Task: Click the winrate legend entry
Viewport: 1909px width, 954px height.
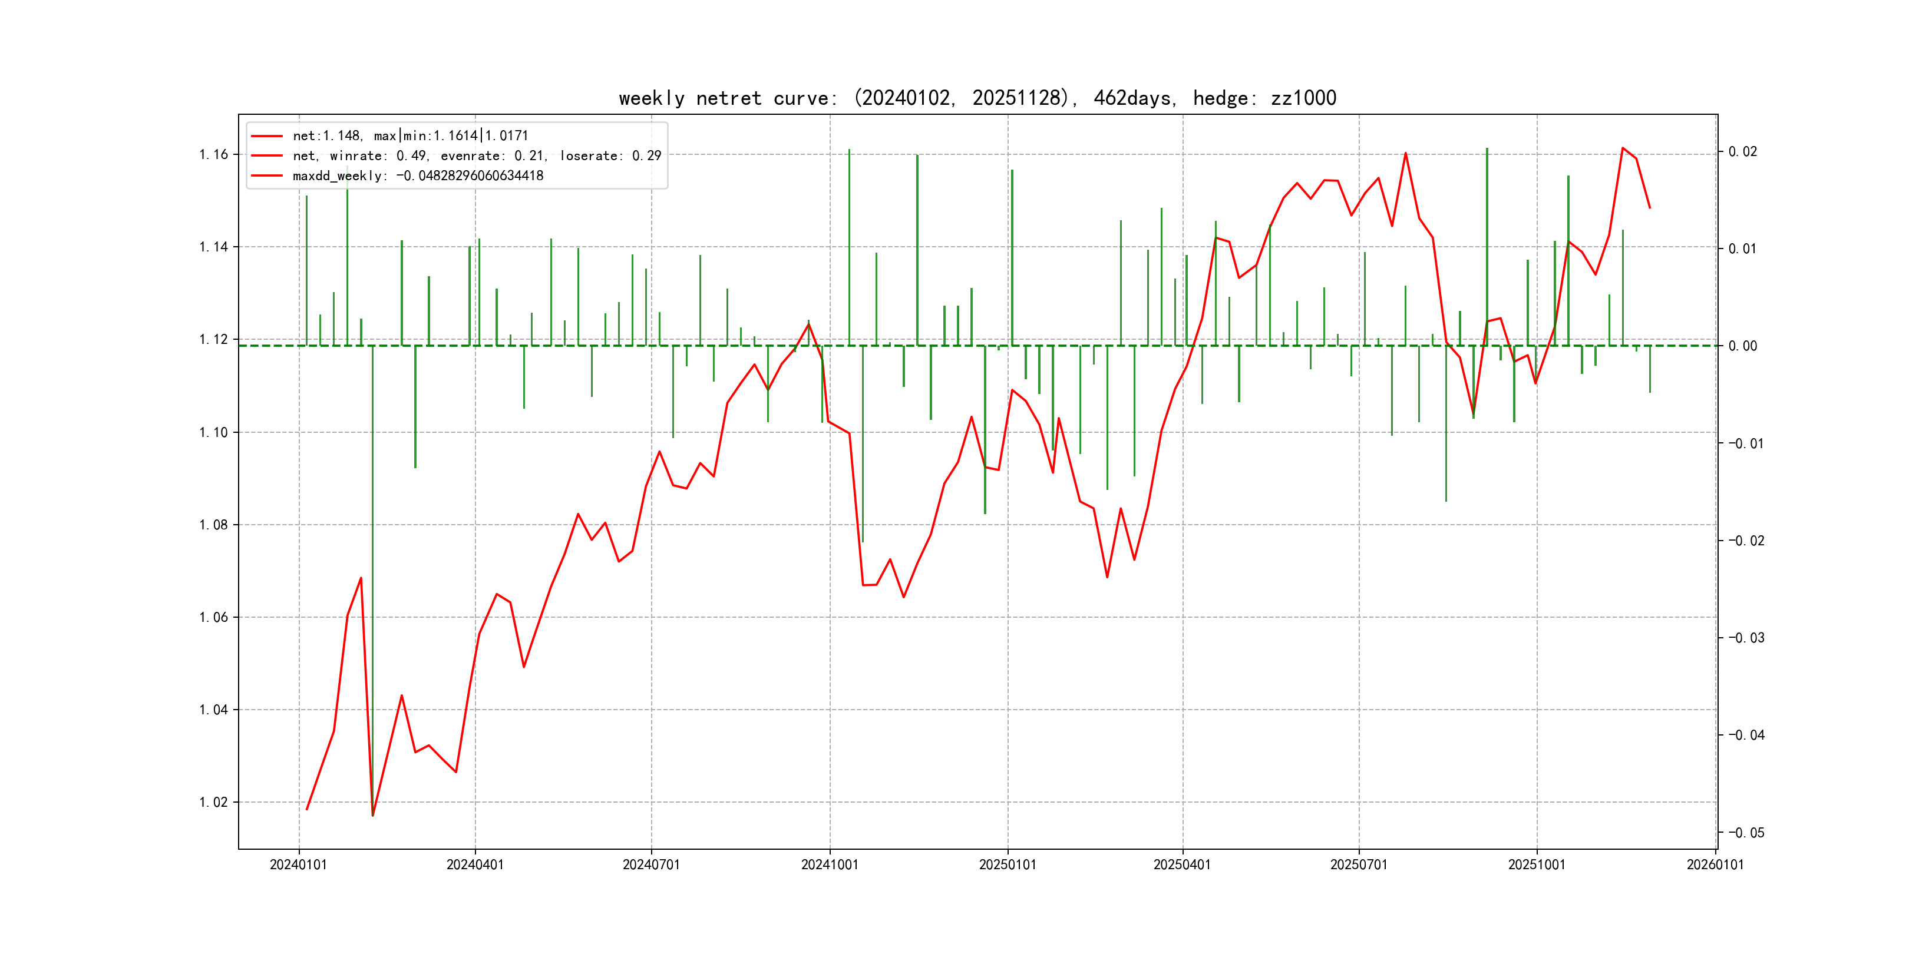Action: pos(477,155)
